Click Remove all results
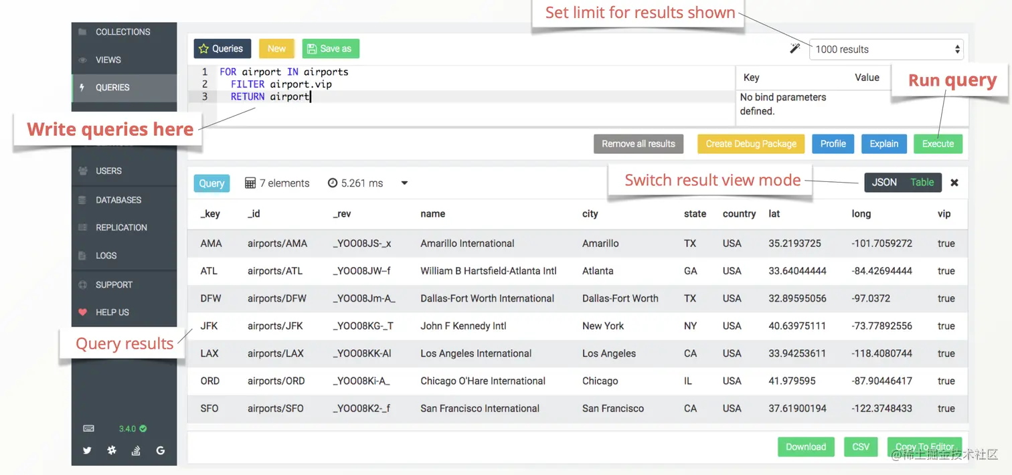1012x475 pixels. click(x=639, y=144)
